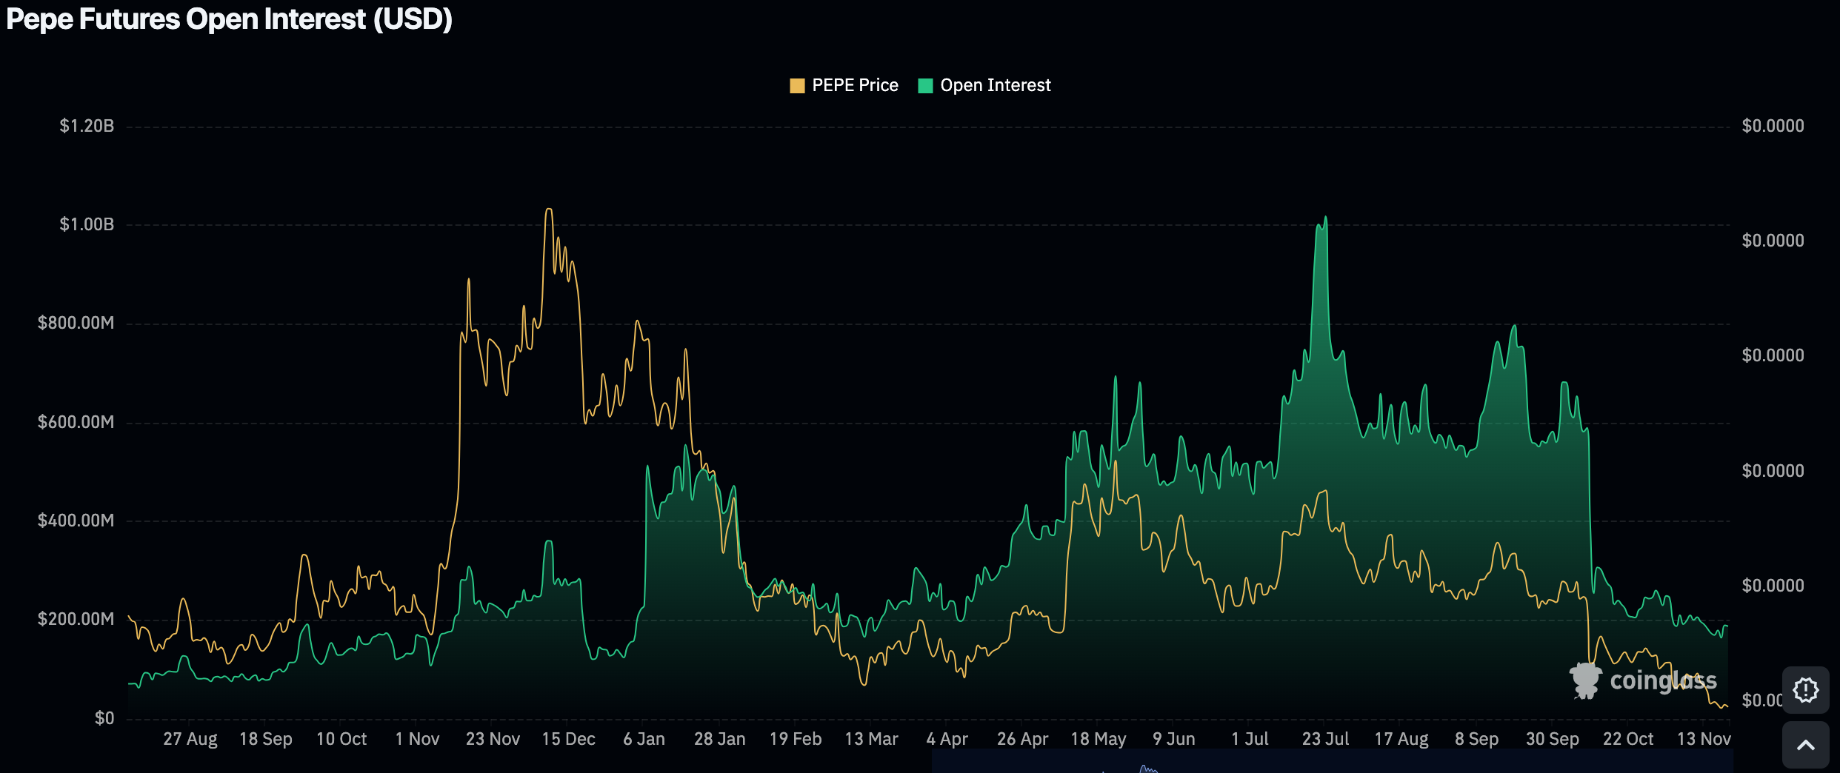Click the 13 Nov date label
The image size is (1840, 773).
coord(1704,739)
